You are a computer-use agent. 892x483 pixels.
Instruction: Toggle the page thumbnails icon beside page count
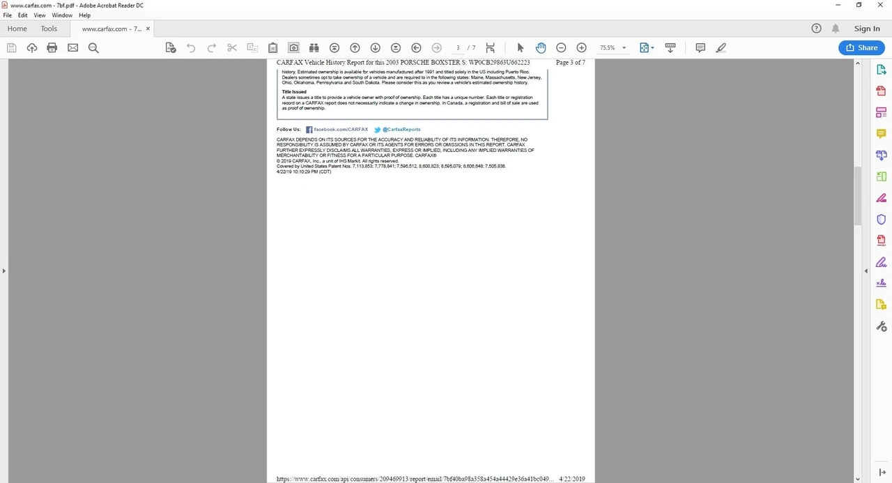pyautogui.click(x=491, y=47)
